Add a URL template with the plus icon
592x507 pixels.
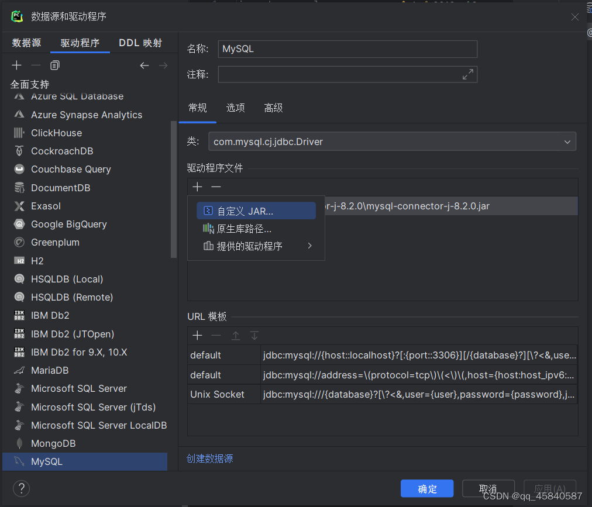coord(197,335)
